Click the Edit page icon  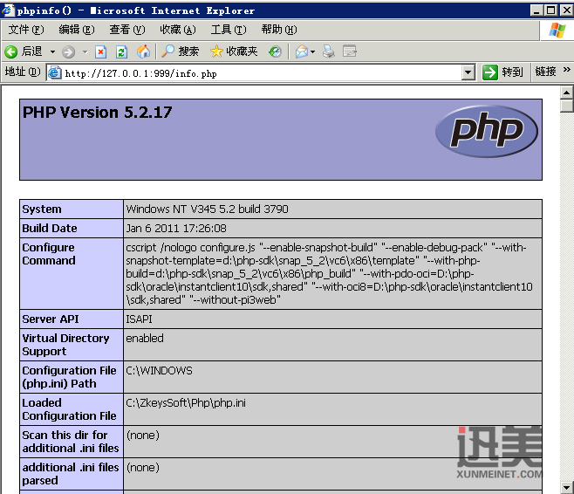tap(350, 51)
